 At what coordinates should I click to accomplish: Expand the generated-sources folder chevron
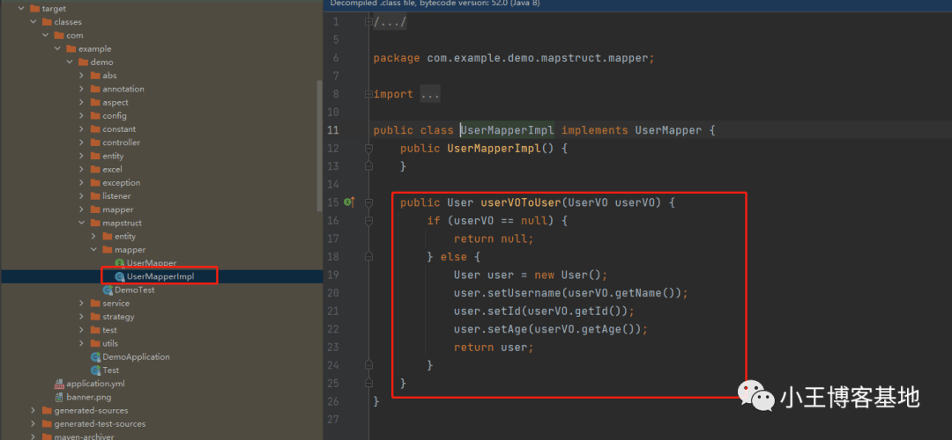(x=33, y=410)
